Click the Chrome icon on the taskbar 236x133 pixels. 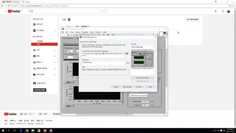[27, 130]
